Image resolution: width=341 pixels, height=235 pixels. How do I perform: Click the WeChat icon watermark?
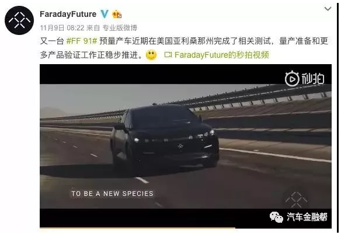(276, 217)
